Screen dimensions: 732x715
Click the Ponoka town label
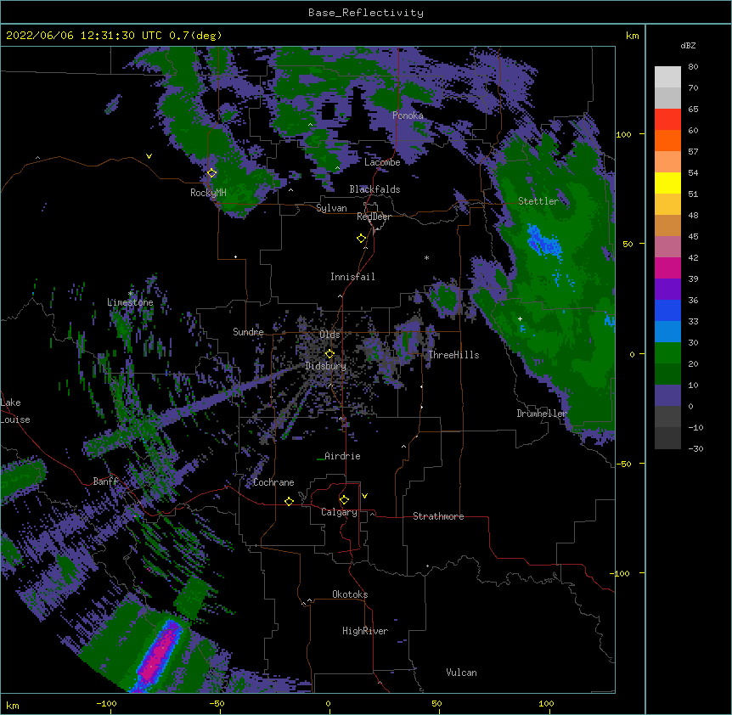[x=408, y=115]
